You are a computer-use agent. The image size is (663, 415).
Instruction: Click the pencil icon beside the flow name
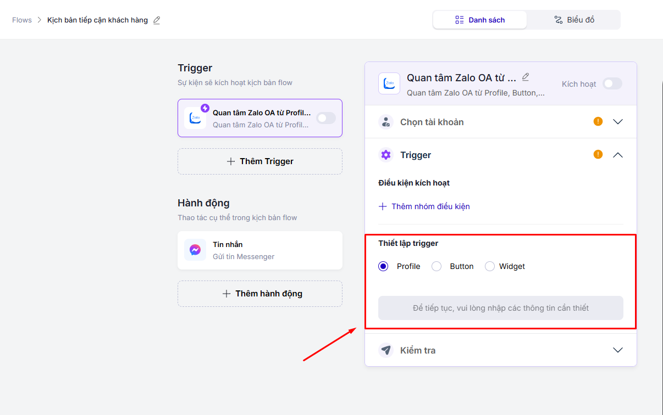click(x=157, y=20)
